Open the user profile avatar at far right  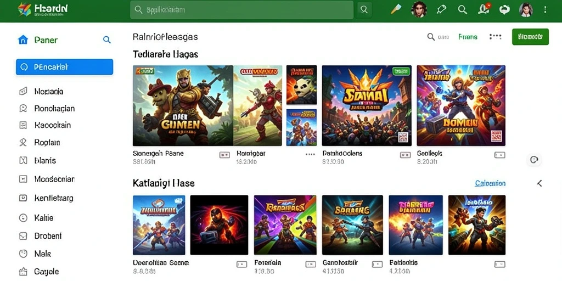point(525,10)
